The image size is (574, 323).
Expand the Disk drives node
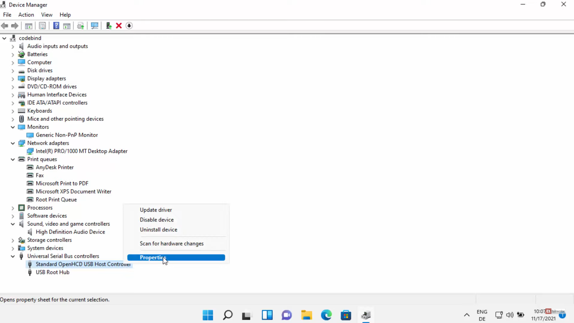coord(13,71)
